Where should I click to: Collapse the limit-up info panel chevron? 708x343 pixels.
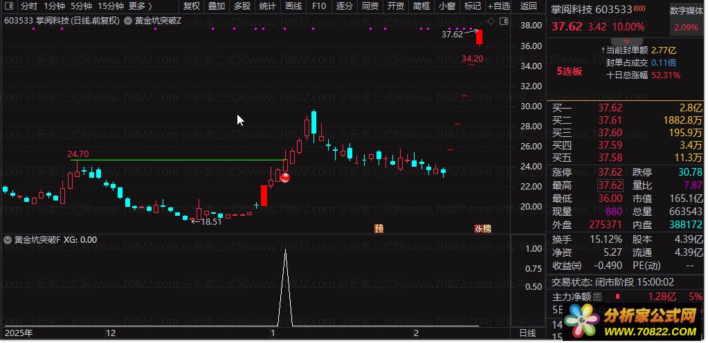[x=626, y=41]
